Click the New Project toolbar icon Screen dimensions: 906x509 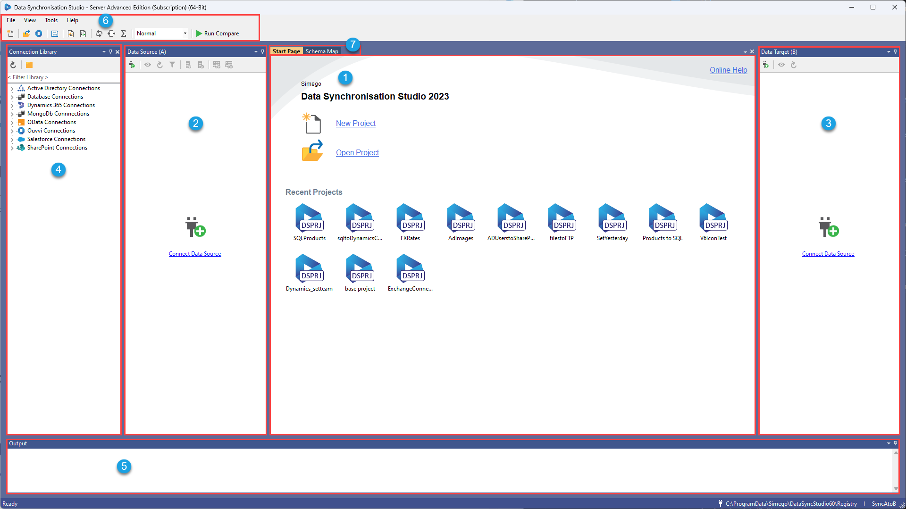tap(10, 33)
